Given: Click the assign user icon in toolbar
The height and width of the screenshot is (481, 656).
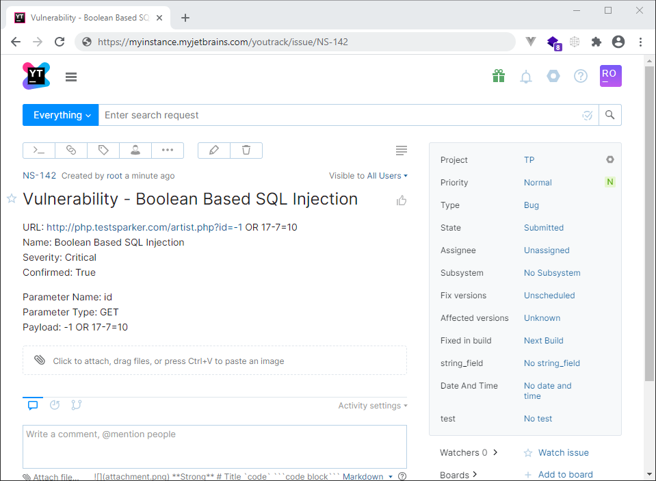Looking at the screenshot, I should click(135, 150).
